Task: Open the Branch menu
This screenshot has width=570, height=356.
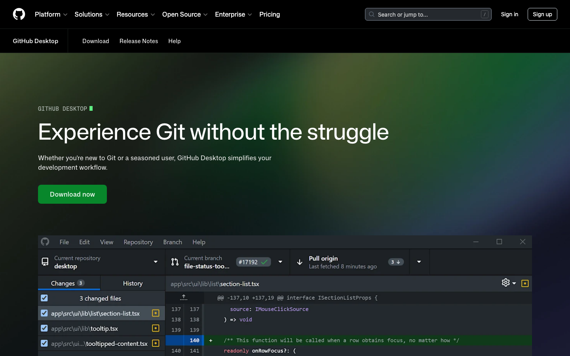Action: [x=173, y=242]
